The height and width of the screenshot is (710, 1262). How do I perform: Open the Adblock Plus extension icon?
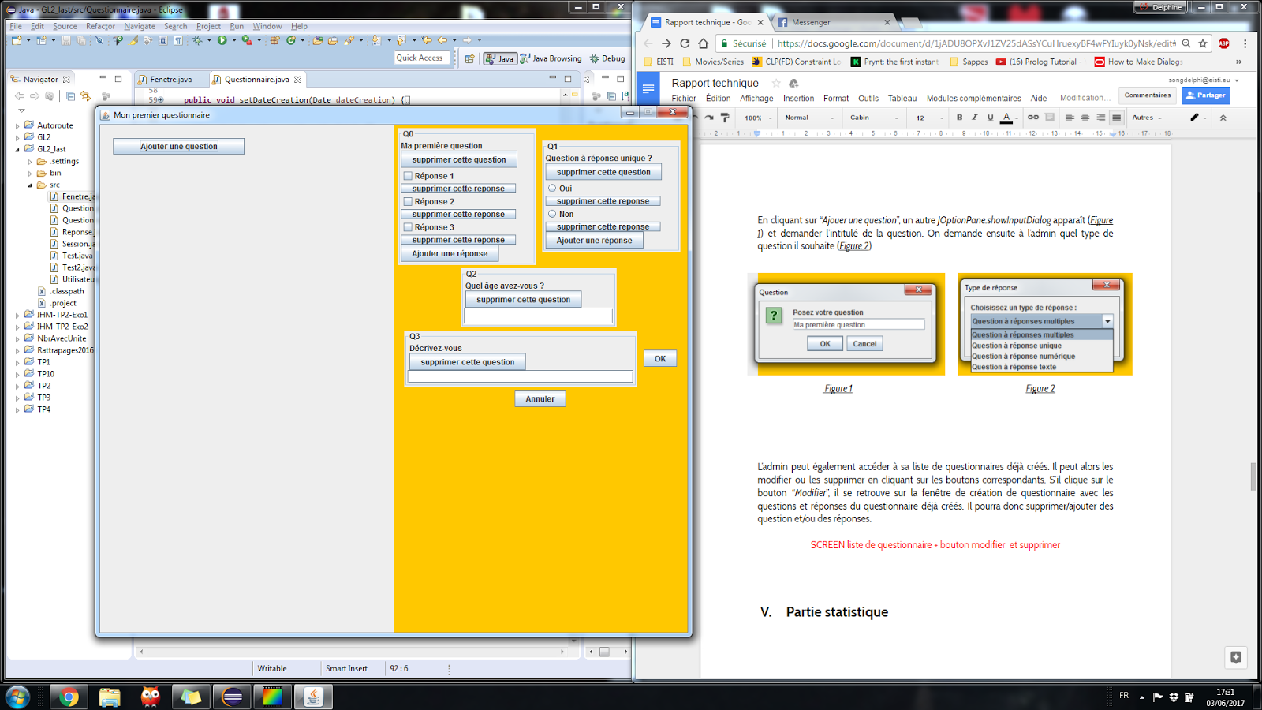1223,43
